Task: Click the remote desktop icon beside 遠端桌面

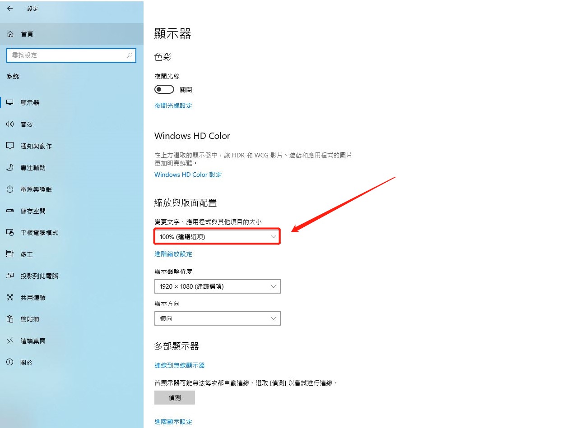Action: (x=10, y=341)
